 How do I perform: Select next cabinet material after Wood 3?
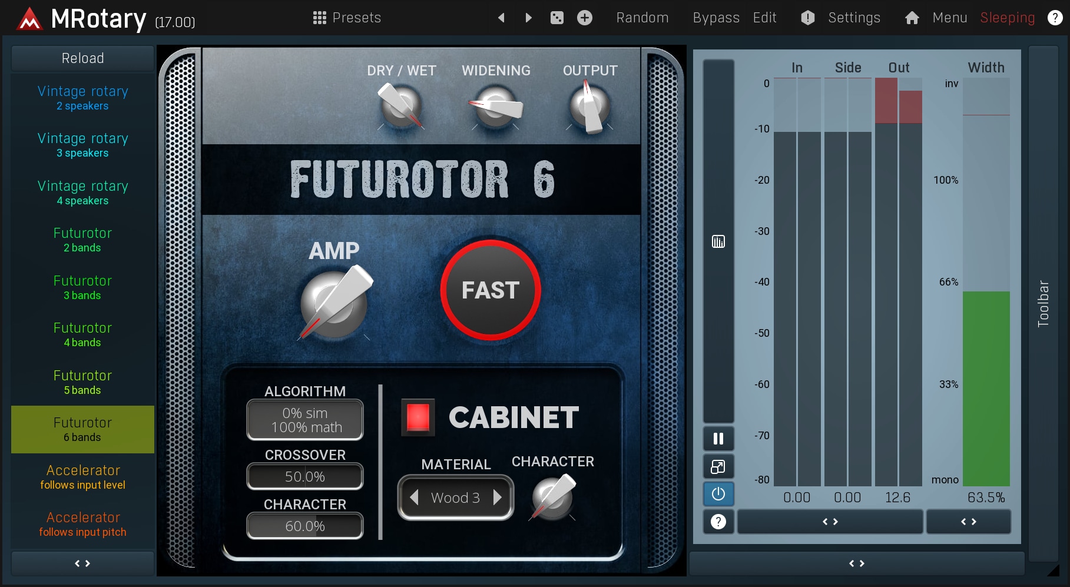[x=498, y=498]
